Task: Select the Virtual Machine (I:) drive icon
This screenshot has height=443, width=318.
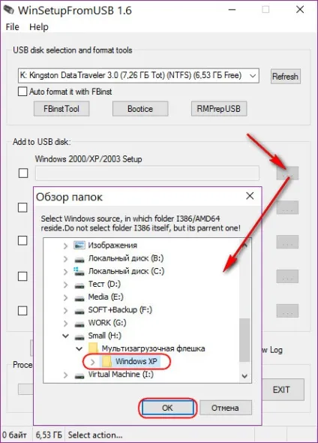Action: point(79,375)
